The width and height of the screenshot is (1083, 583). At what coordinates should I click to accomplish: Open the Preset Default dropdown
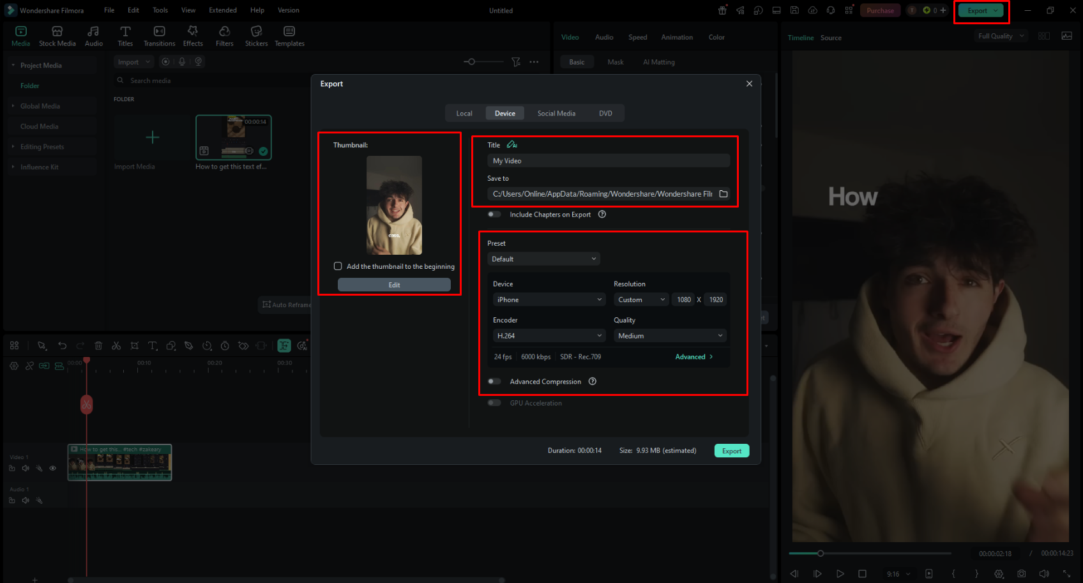[543, 259]
